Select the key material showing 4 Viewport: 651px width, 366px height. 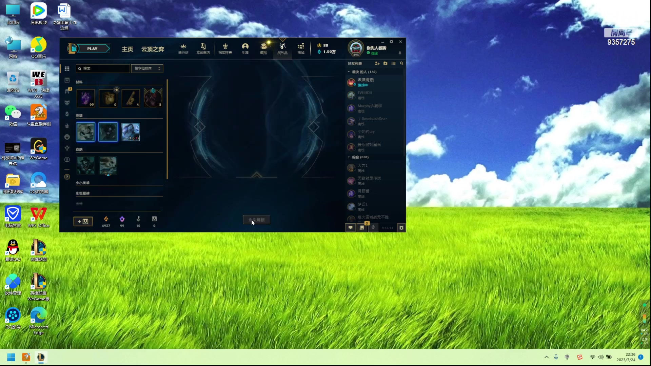coord(131,98)
